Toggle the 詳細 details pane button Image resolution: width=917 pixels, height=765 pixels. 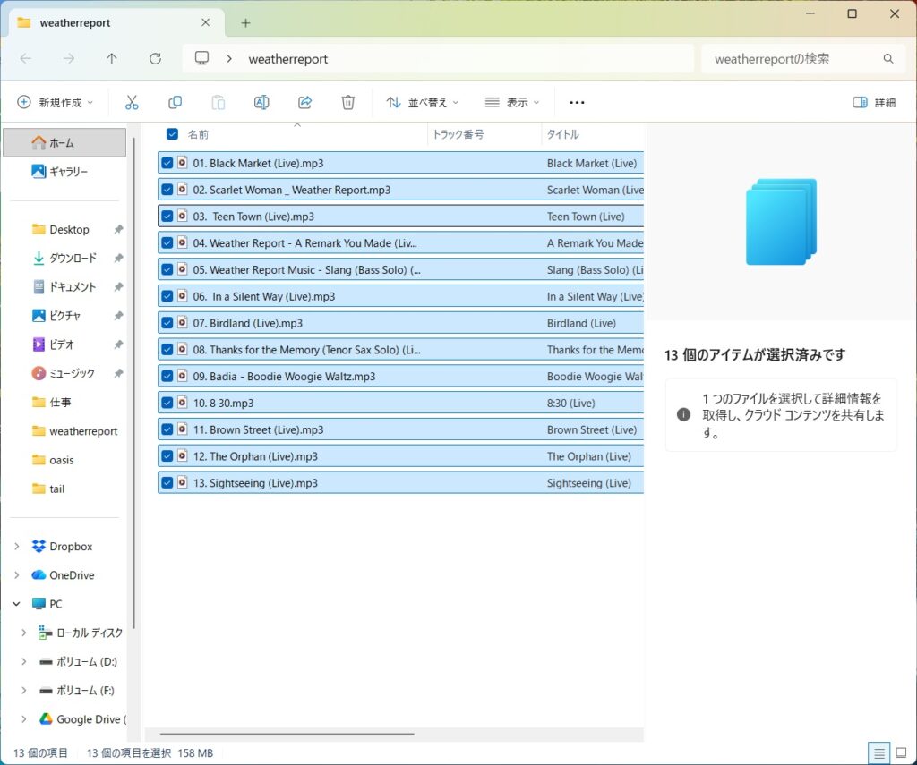click(874, 103)
